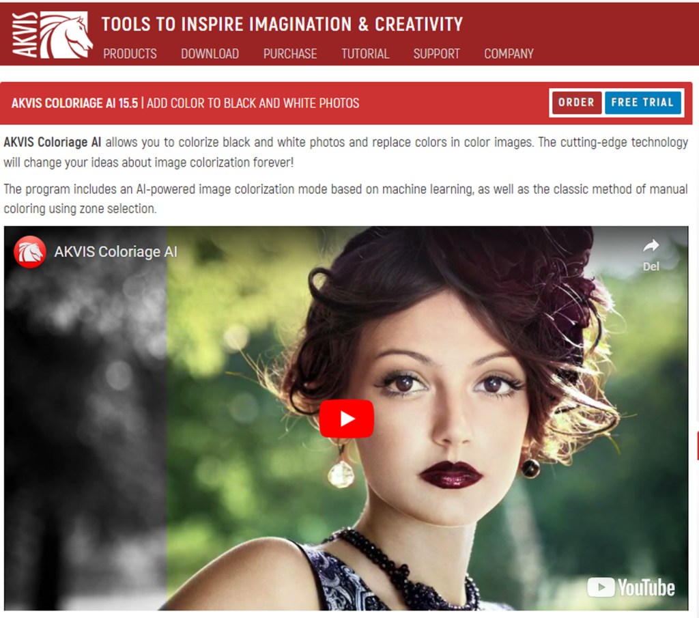
Task: Click the red marker on right page edge
Action: 697,445
